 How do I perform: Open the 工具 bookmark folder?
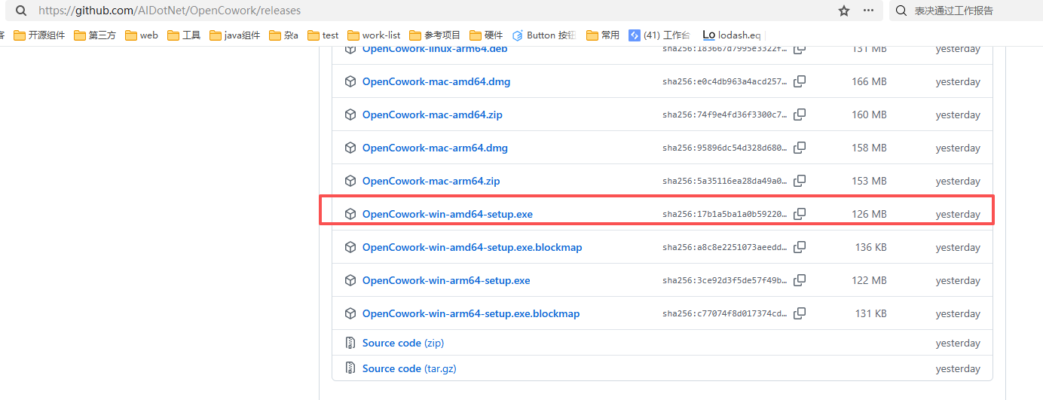[x=184, y=35]
